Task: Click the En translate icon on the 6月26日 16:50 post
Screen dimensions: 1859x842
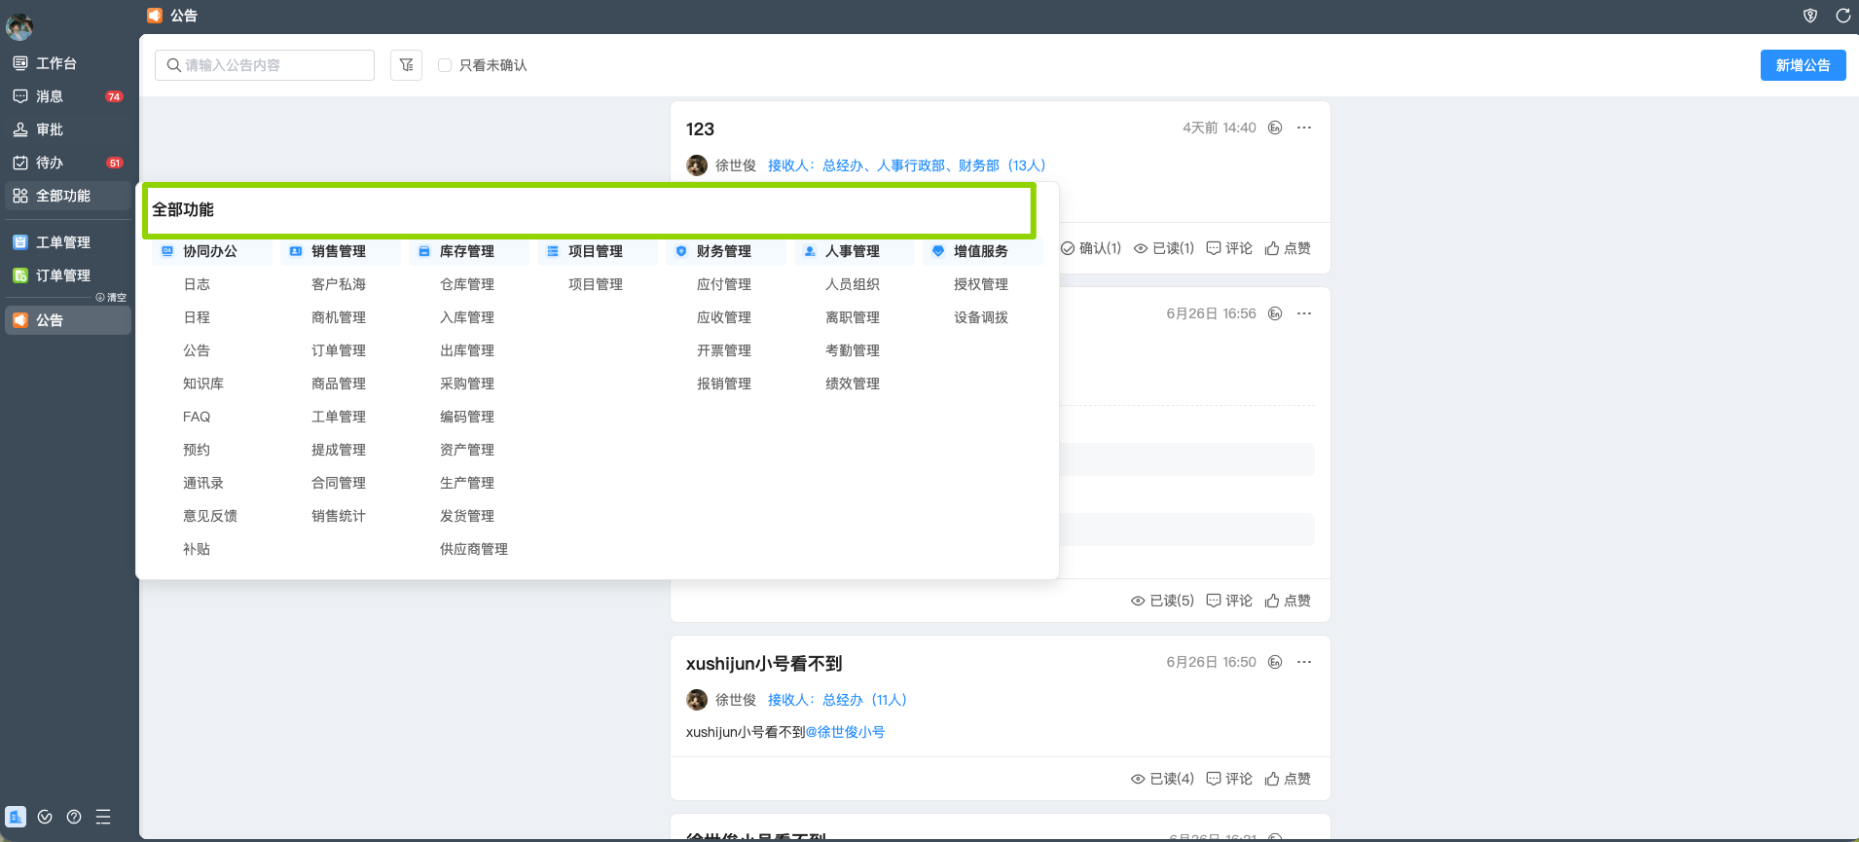Action: point(1275,662)
